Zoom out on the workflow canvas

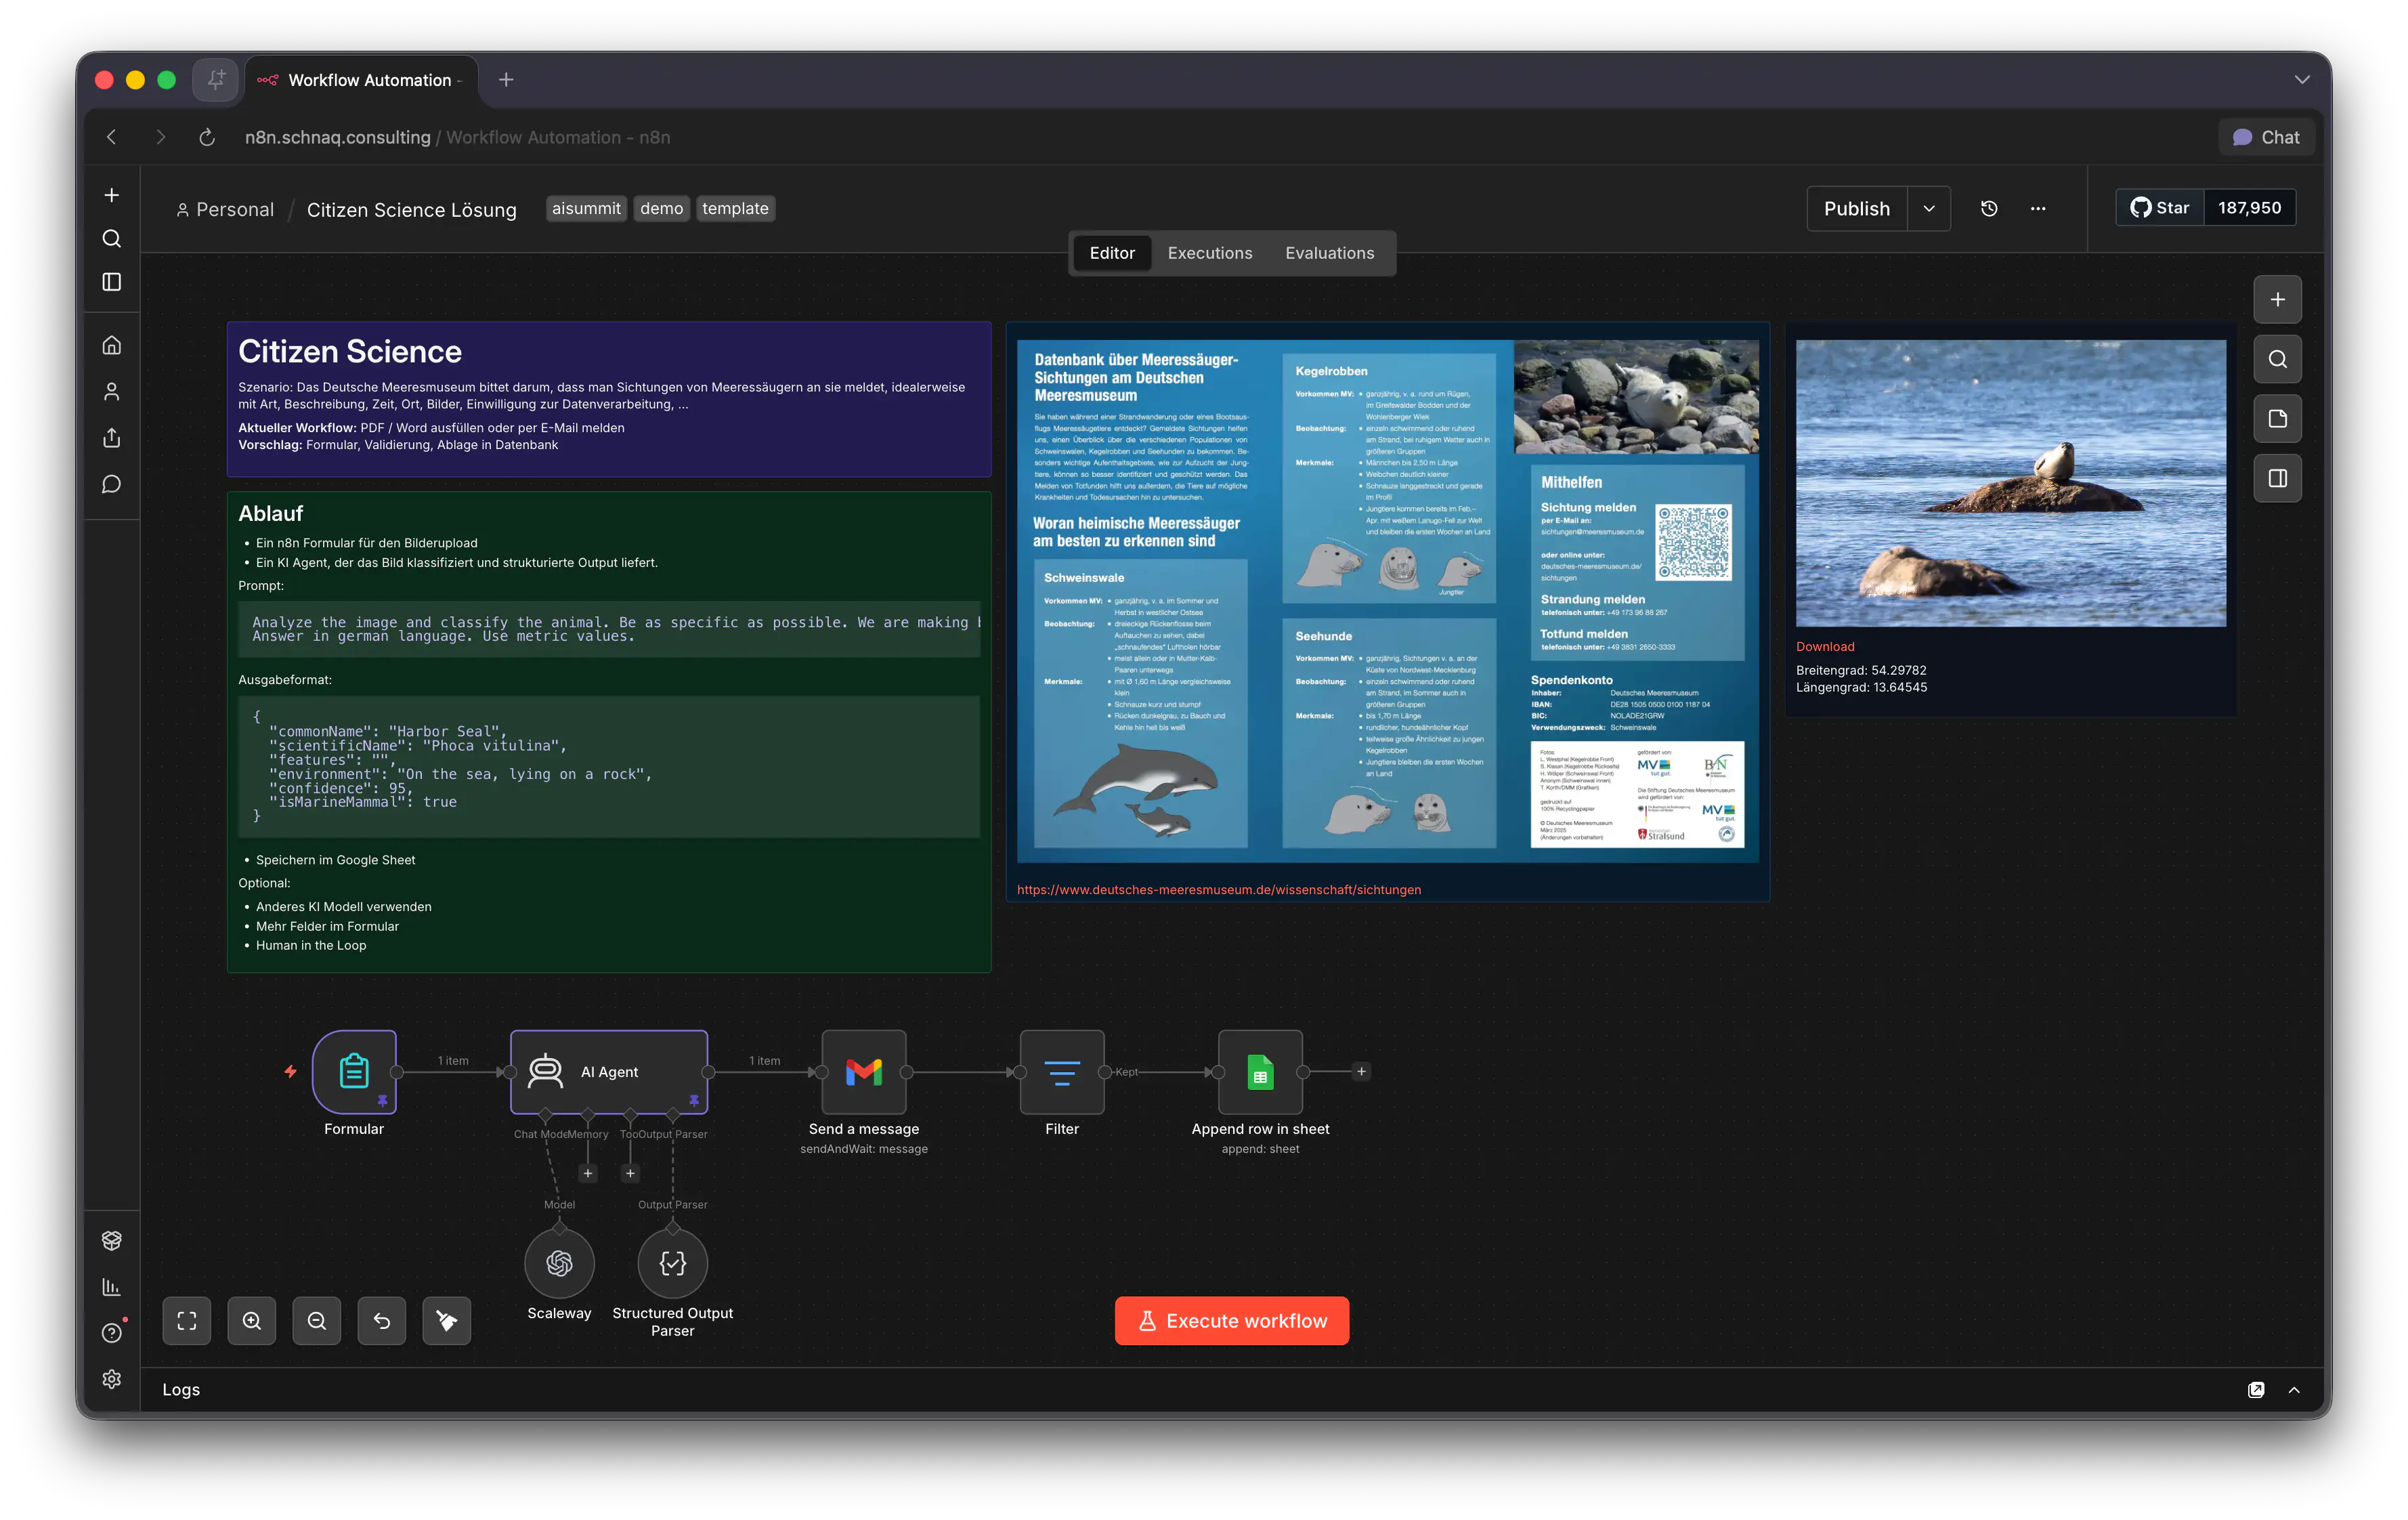317,1320
